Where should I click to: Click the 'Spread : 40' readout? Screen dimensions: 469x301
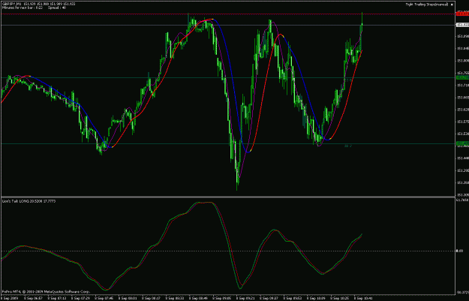click(57, 8)
